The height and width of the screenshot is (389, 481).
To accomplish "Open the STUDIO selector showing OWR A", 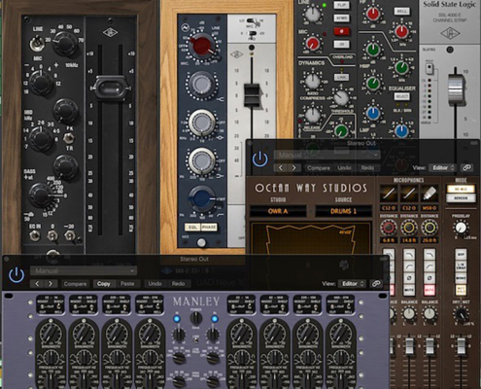I will (278, 211).
